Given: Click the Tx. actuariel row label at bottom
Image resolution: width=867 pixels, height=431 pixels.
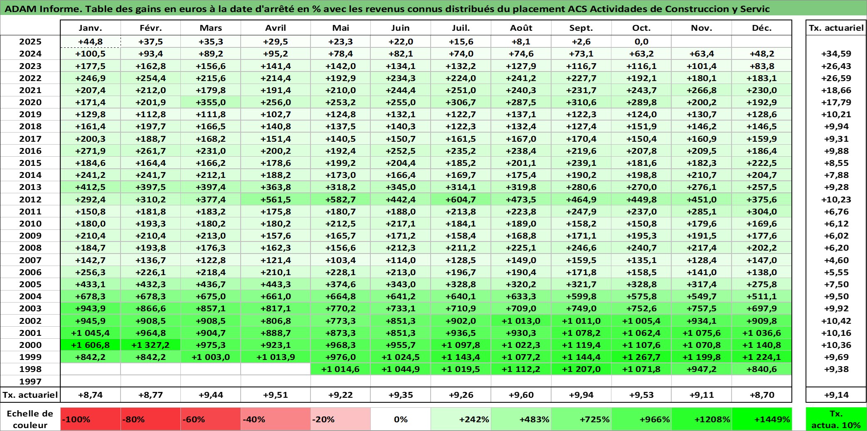Looking at the screenshot, I should [x=30, y=395].
